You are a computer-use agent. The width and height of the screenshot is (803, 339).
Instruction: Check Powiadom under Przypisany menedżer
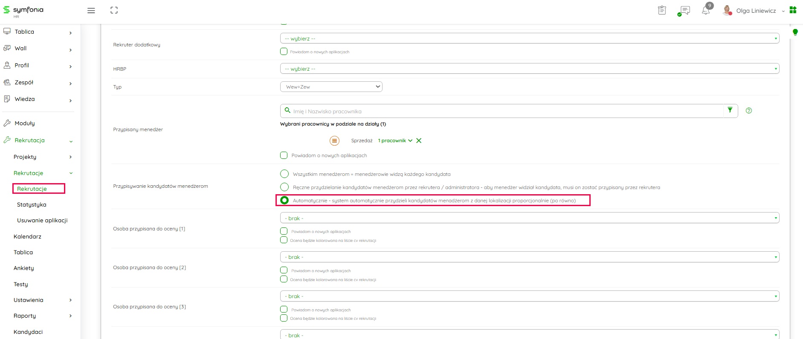(284, 155)
